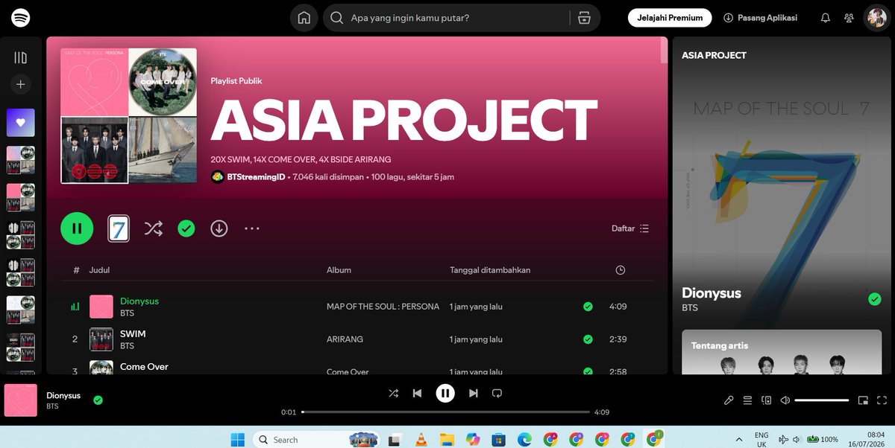Toggle saved-to-library checkmark for the playlist
This screenshot has height=448, width=895.
186,228
